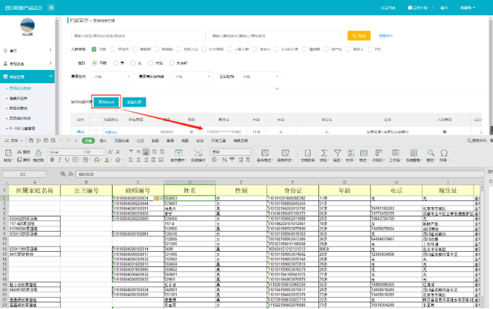This screenshot has height=309, width=493.
Task: Switch to the 插入 ribbon tab
Action: tap(103, 141)
